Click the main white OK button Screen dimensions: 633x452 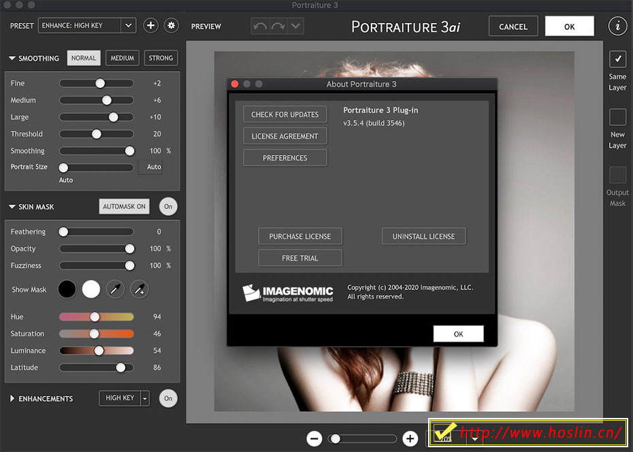tap(569, 27)
